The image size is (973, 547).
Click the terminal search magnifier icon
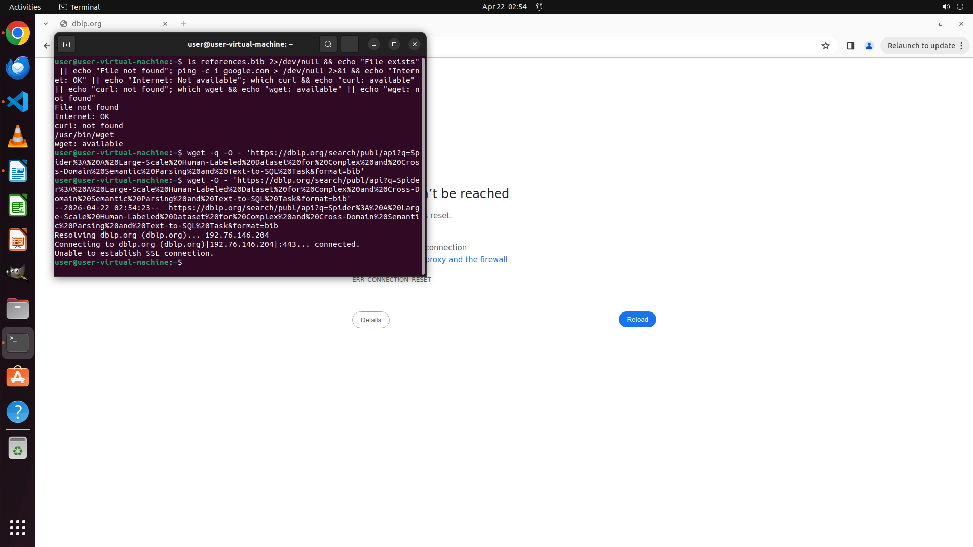tap(328, 44)
